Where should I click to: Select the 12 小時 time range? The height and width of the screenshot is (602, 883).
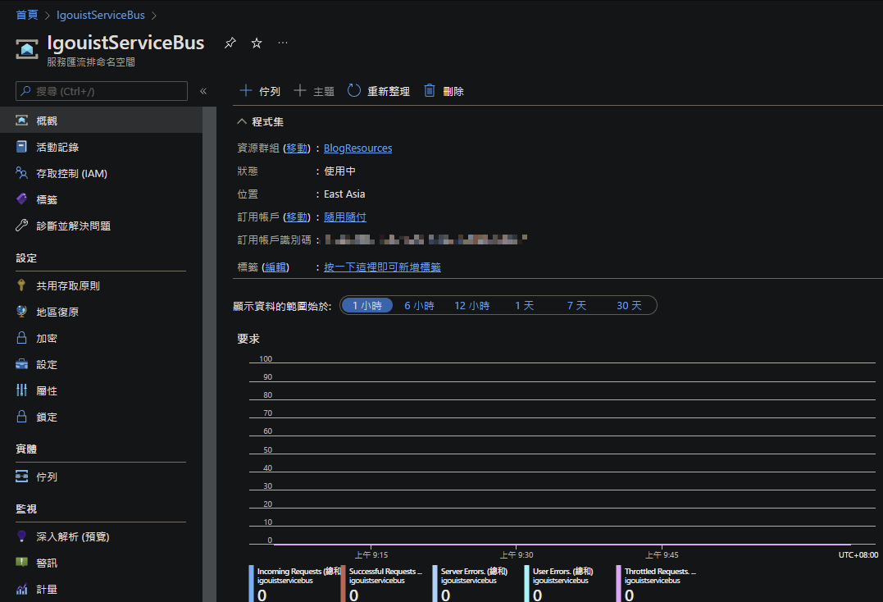click(x=472, y=305)
